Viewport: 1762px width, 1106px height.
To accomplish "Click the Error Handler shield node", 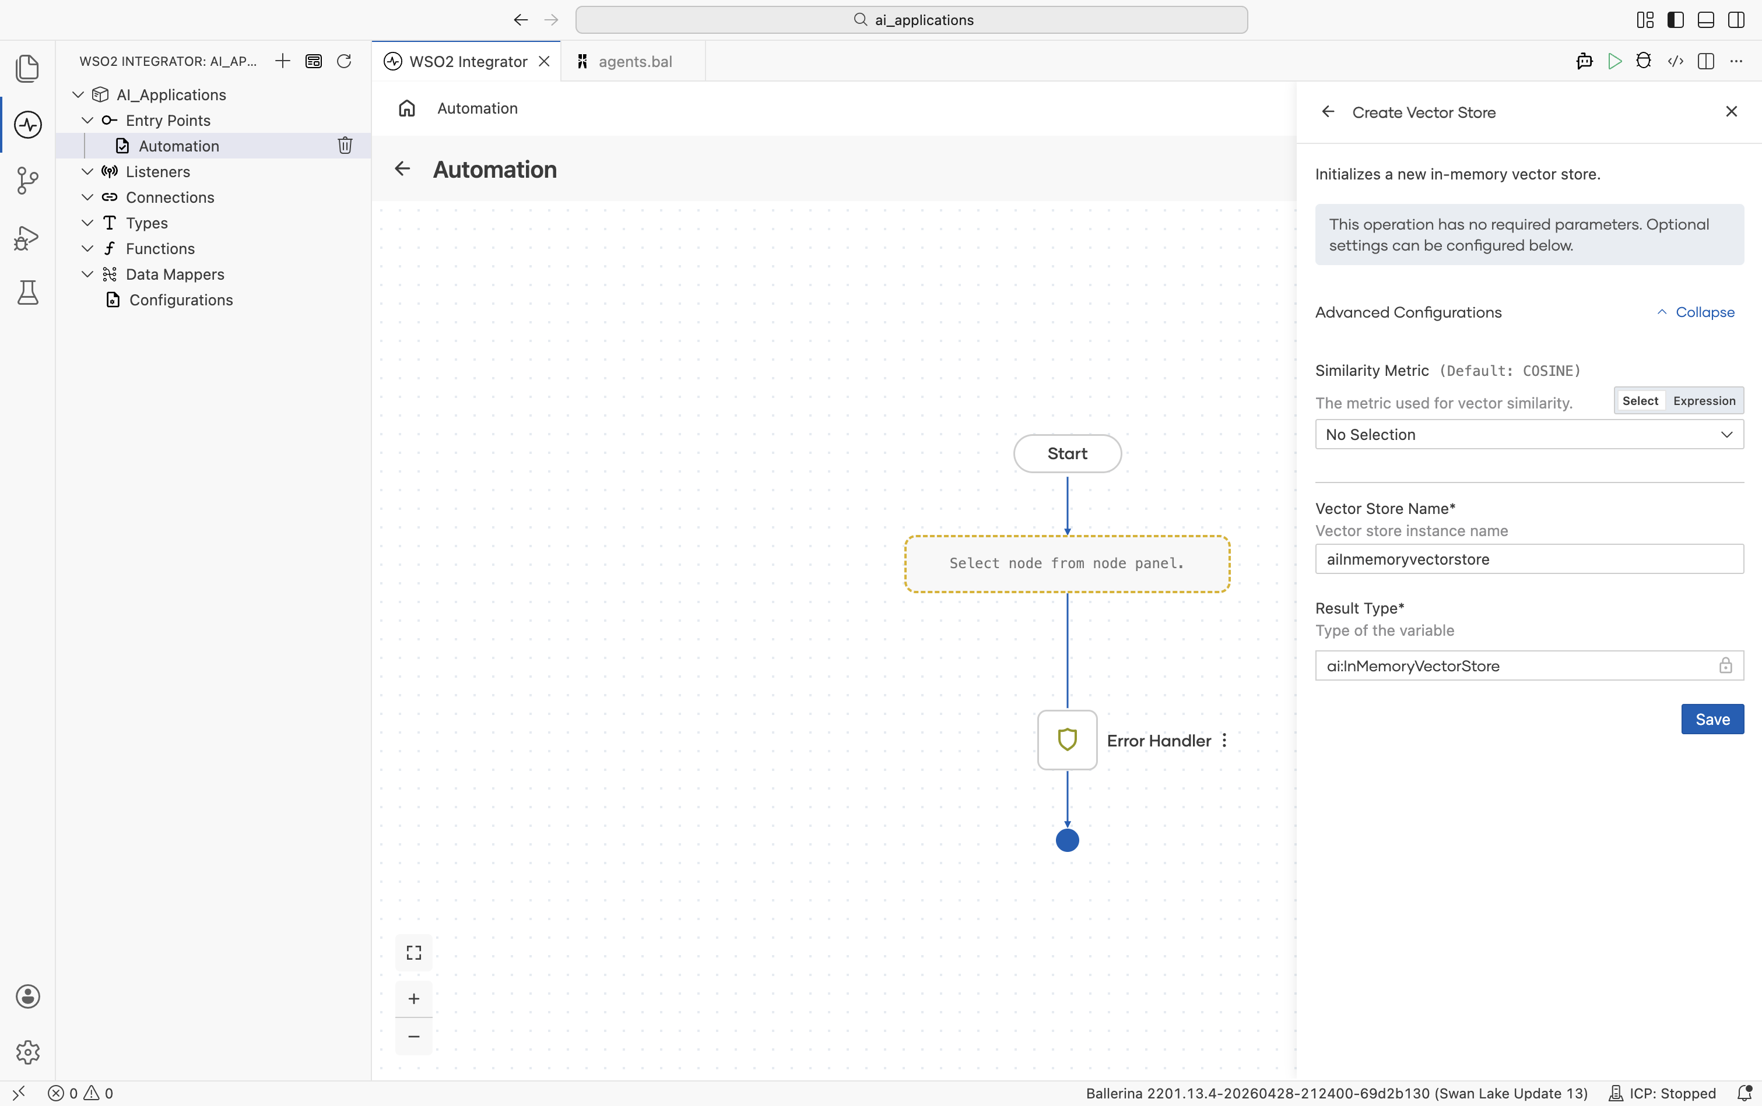I will [x=1068, y=739].
